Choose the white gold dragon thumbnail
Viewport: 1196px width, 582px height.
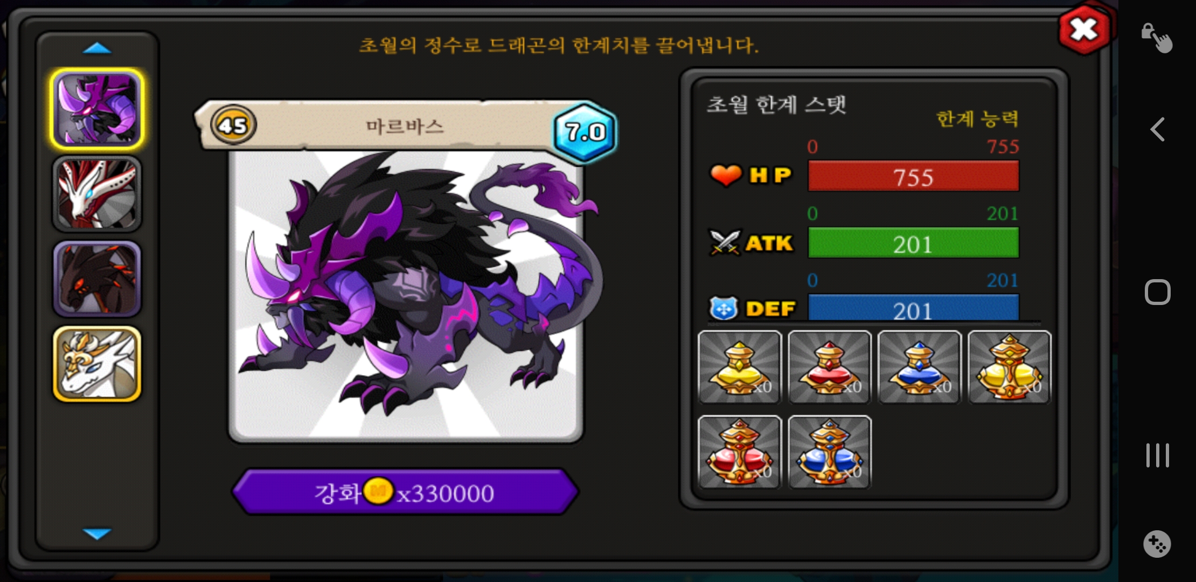97,364
